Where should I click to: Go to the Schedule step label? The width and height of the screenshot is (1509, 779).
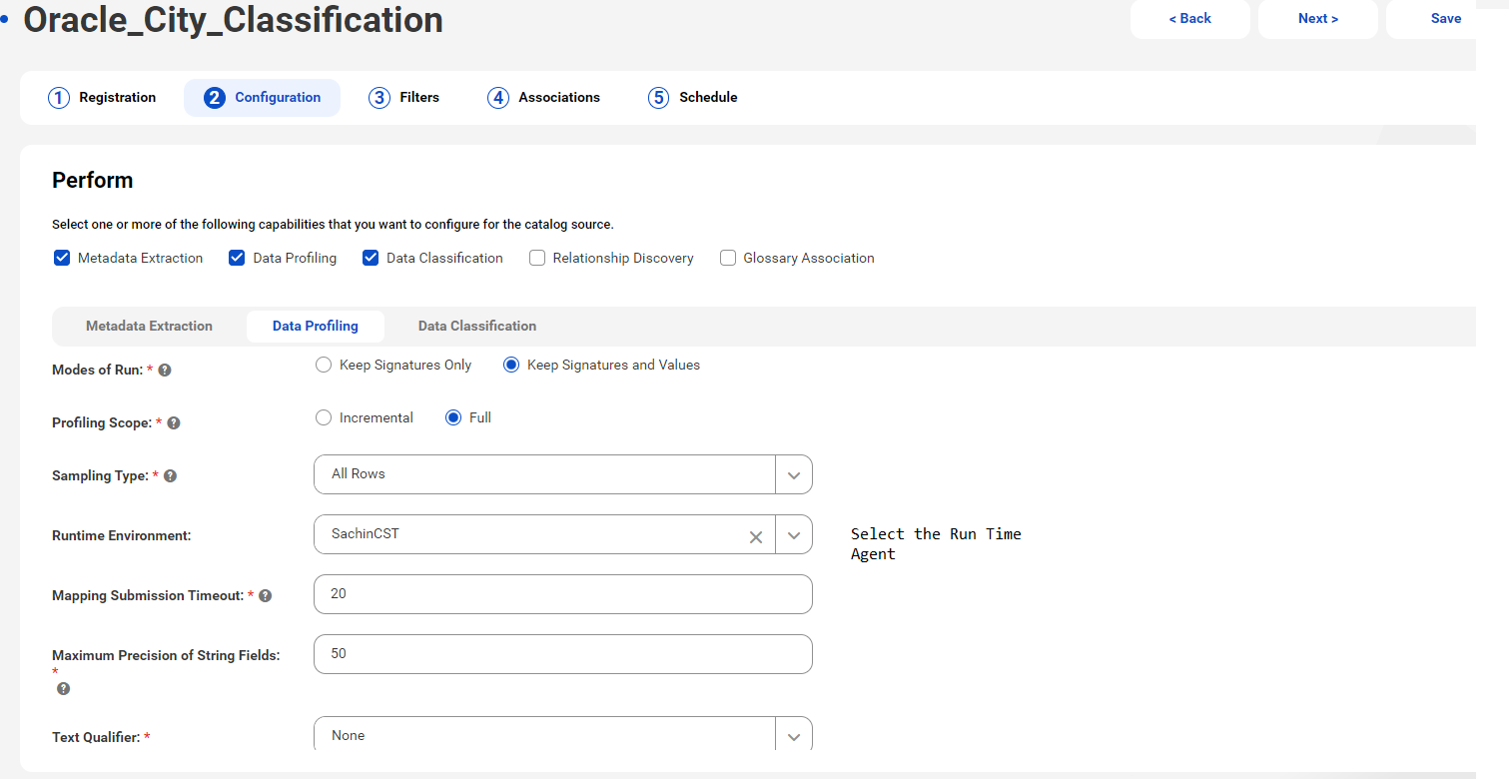708,98
